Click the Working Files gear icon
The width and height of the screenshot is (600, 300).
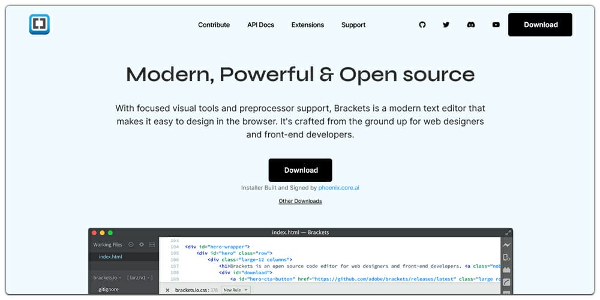(142, 245)
